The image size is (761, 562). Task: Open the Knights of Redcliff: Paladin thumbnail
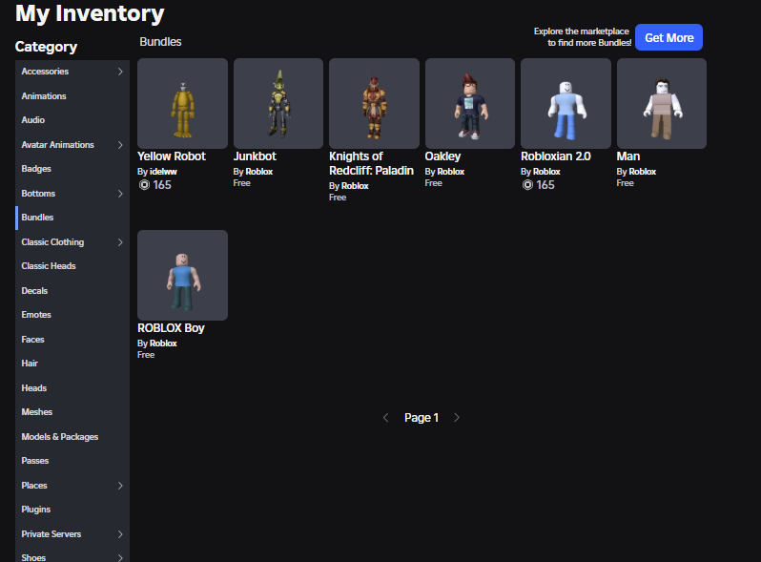[374, 103]
